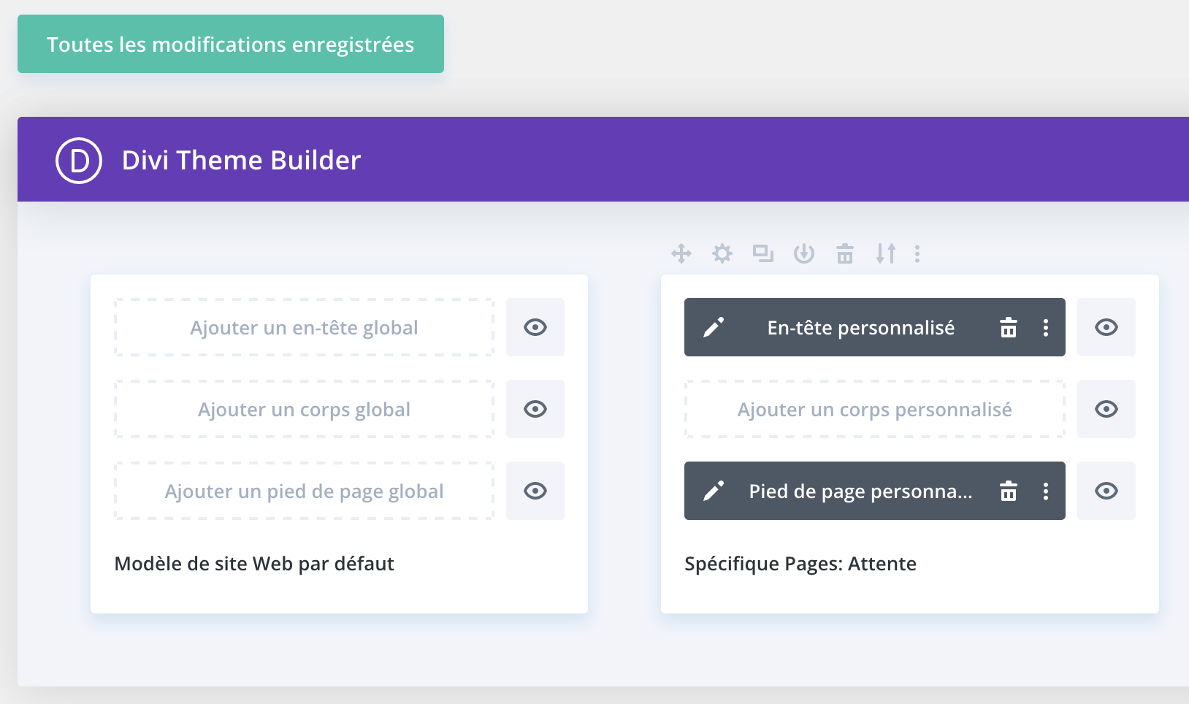This screenshot has height=704, width=1189.
Task: Toggle visibility of custom footer
Action: click(x=1106, y=491)
